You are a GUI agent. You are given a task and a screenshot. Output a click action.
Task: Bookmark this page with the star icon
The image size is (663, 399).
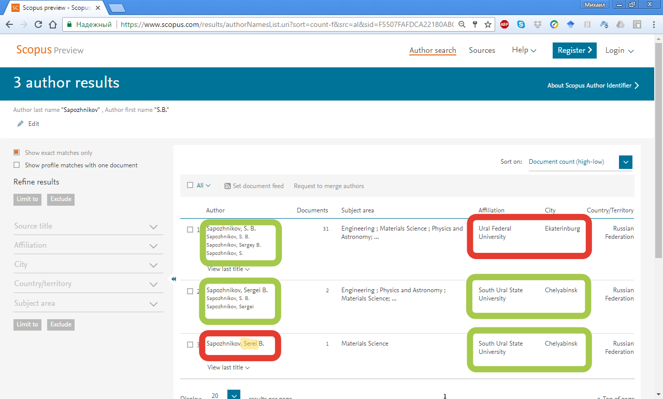pos(487,24)
